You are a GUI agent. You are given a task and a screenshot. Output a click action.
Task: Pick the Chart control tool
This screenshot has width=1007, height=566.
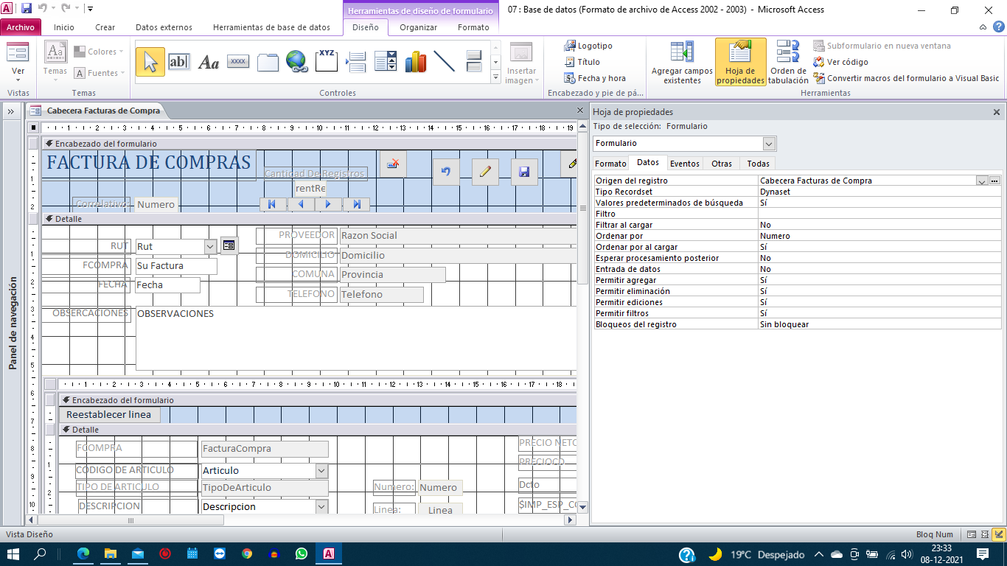415,62
